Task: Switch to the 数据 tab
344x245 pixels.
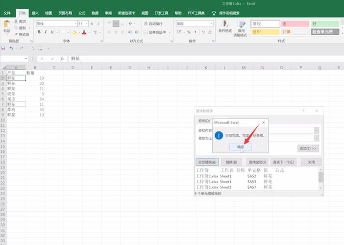Action: coord(95,13)
